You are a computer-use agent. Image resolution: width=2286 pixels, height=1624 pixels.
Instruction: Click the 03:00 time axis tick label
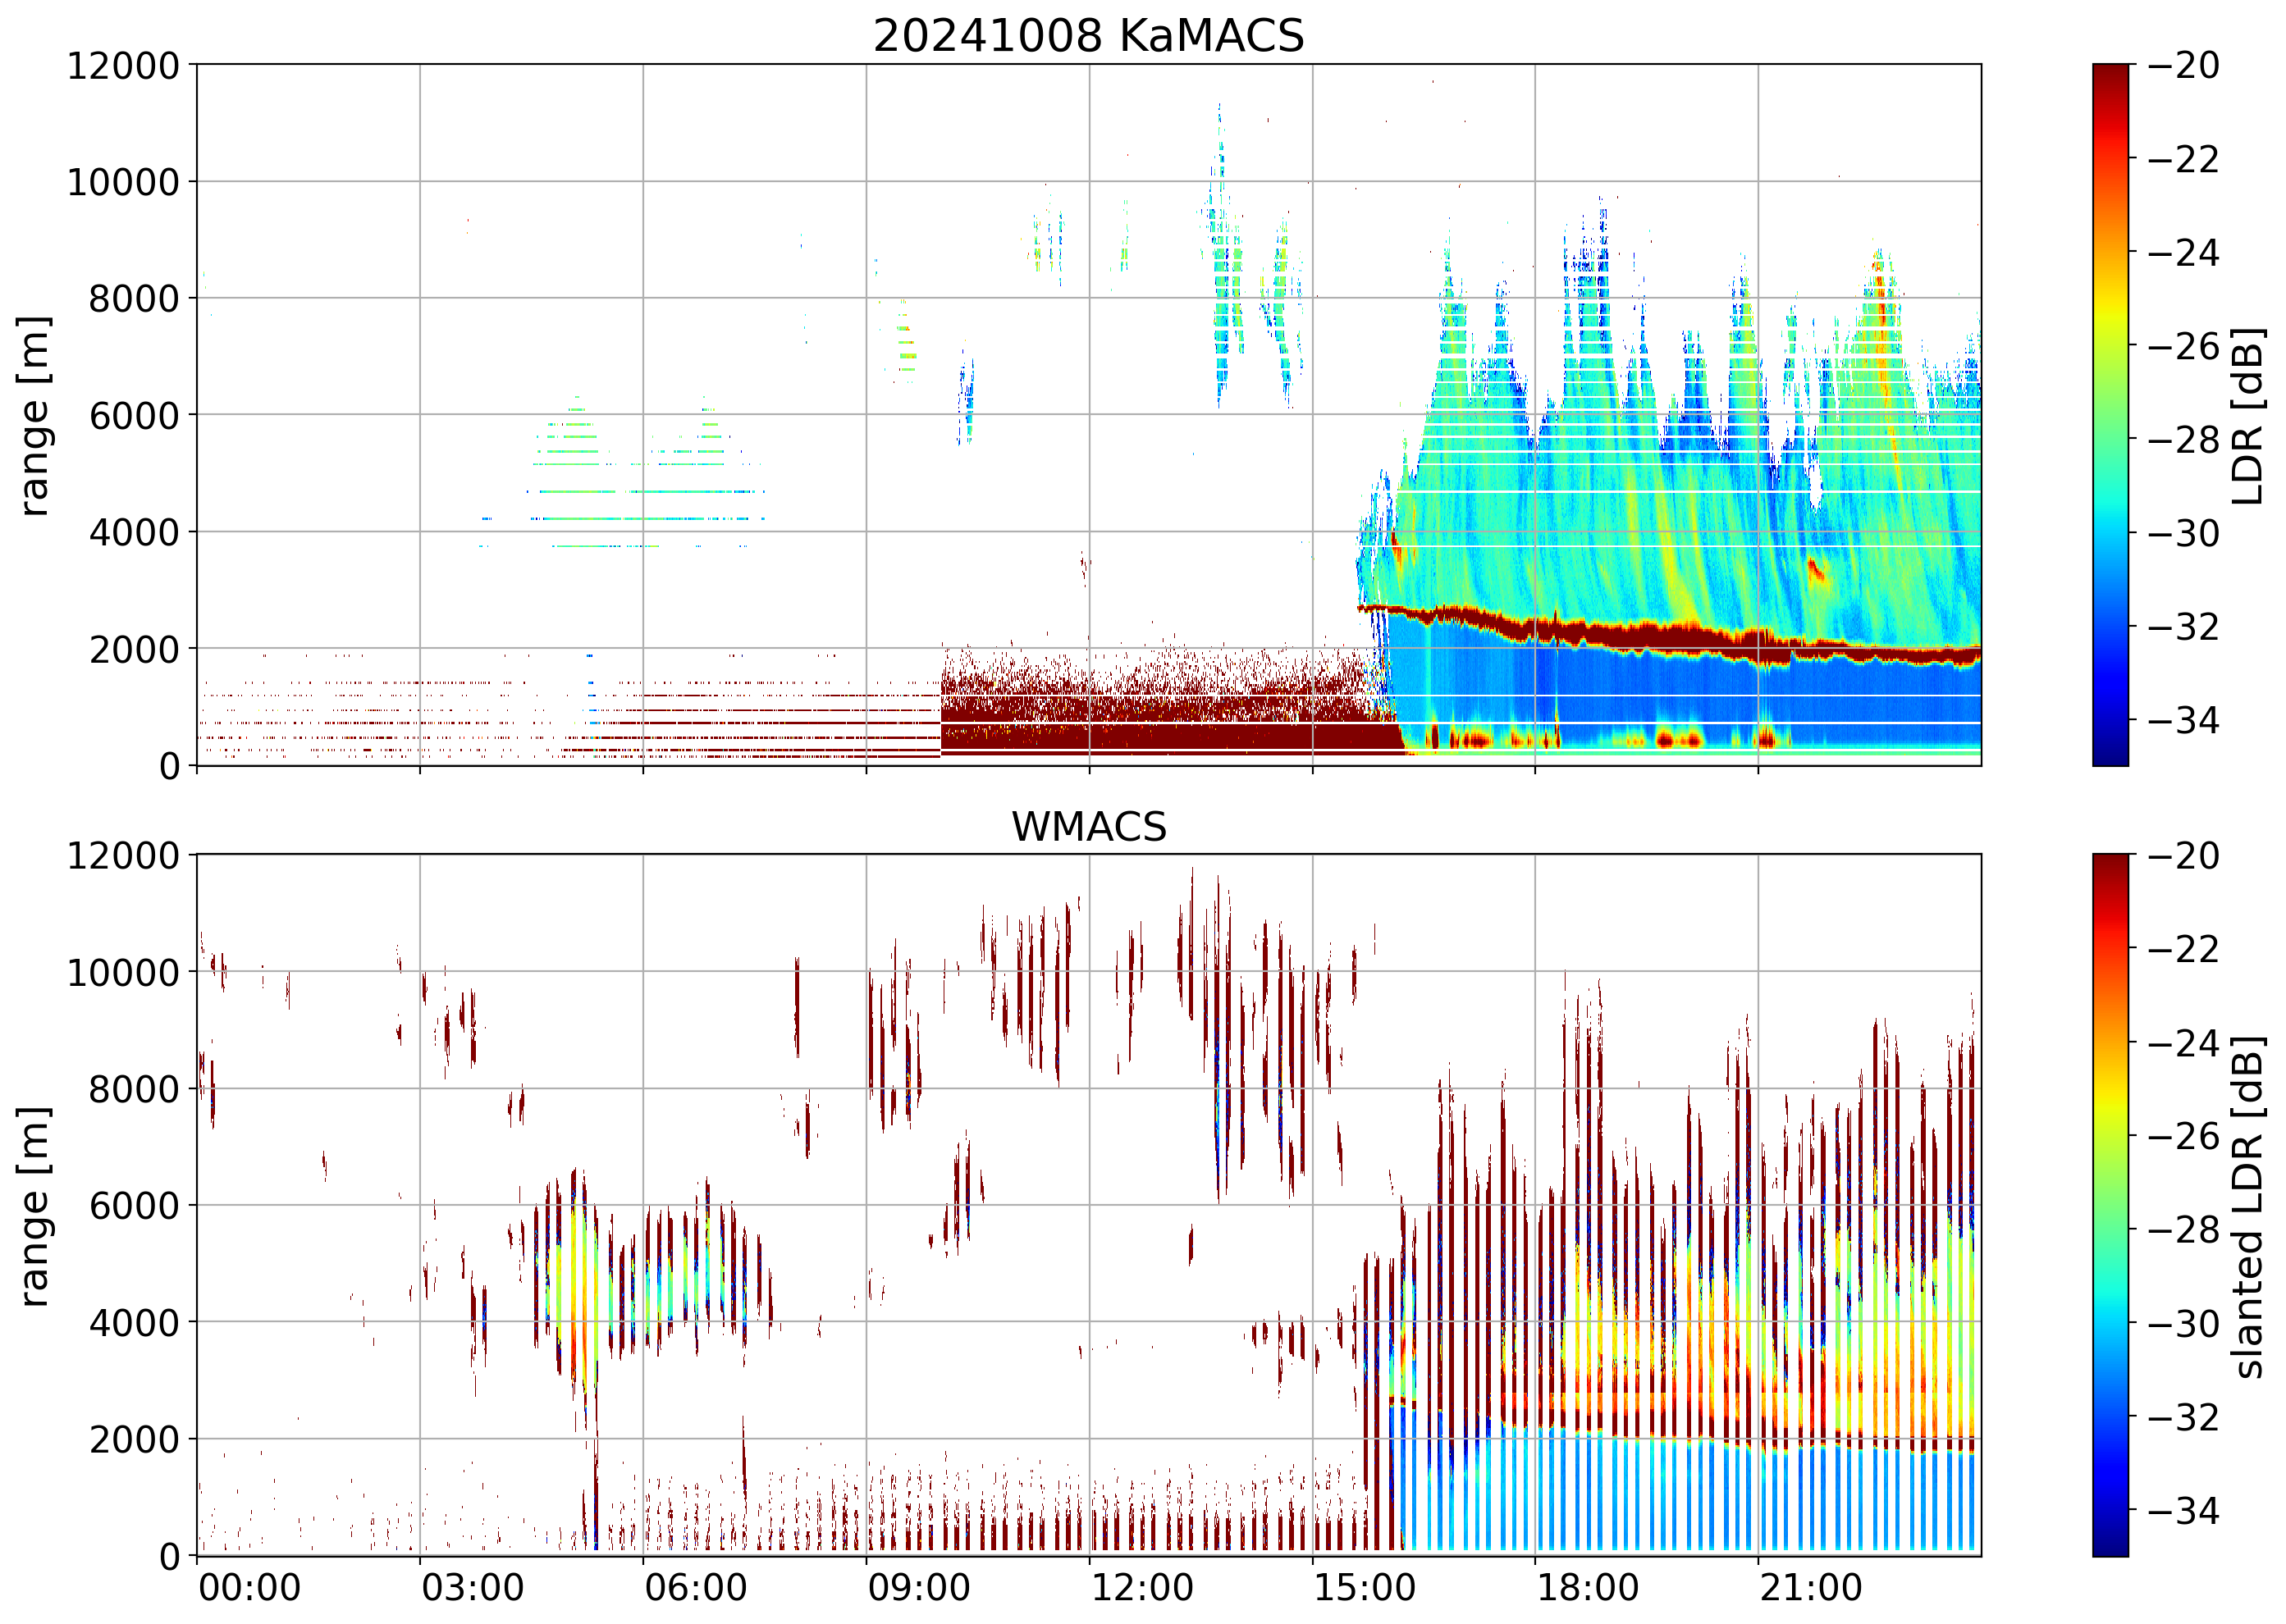pos(472,1588)
